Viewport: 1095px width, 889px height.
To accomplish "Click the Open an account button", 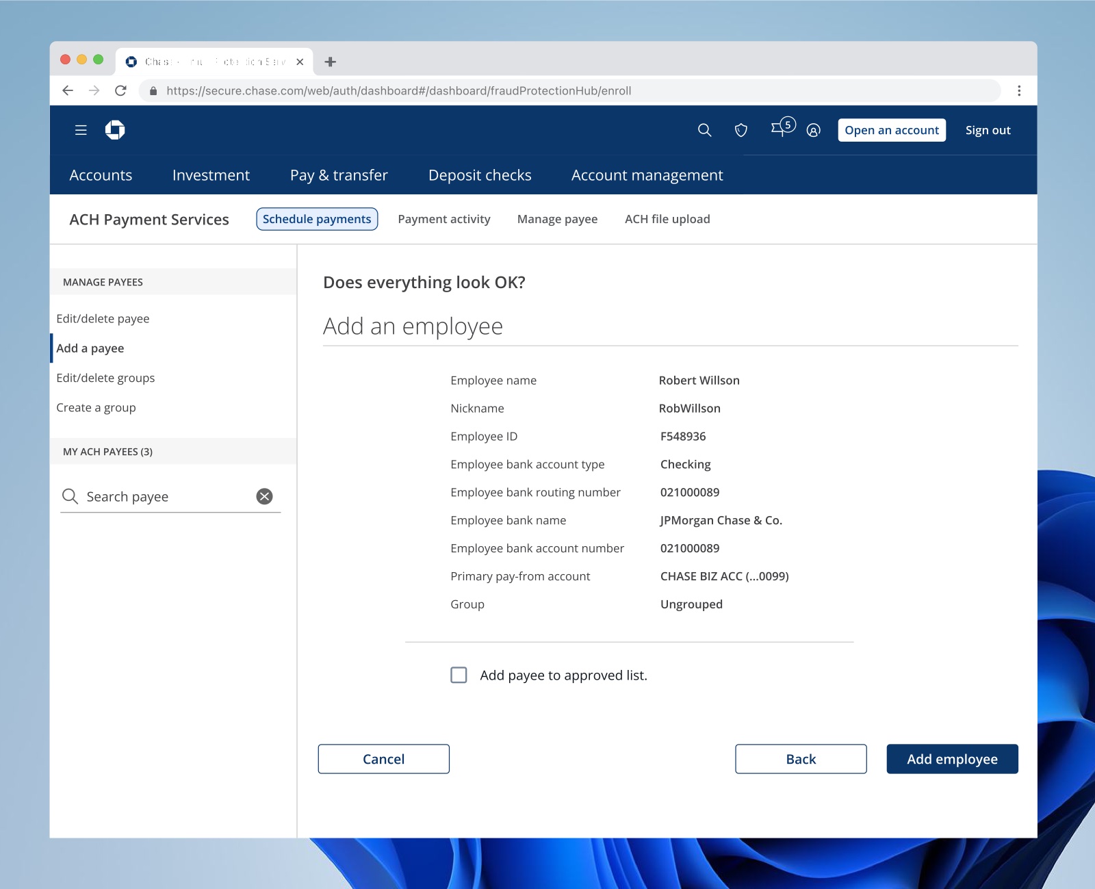I will tap(892, 130).
